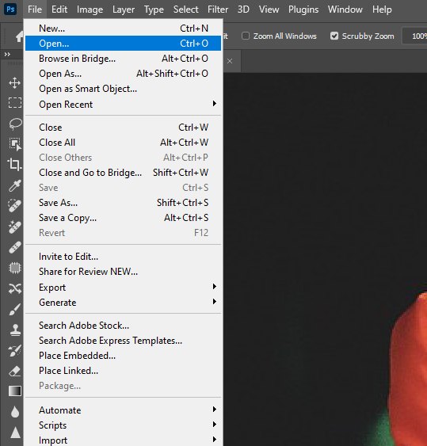Image resolution: width=427 pixels, height=446 pixels.
Task: Select the Clone Stamp tool
Action: (15, 330)
